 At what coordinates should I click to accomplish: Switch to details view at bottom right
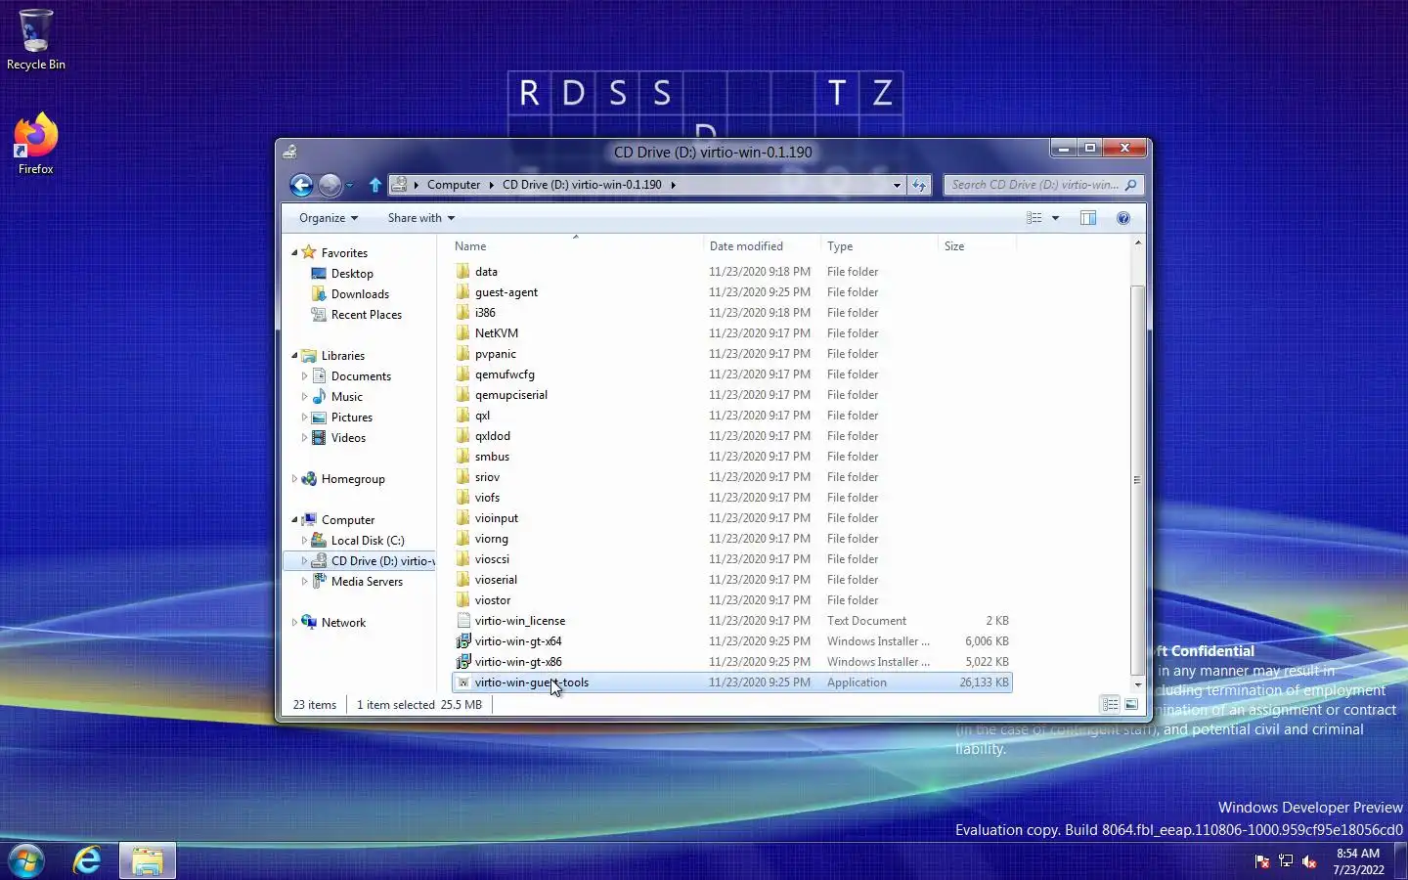pos(1110,704)
